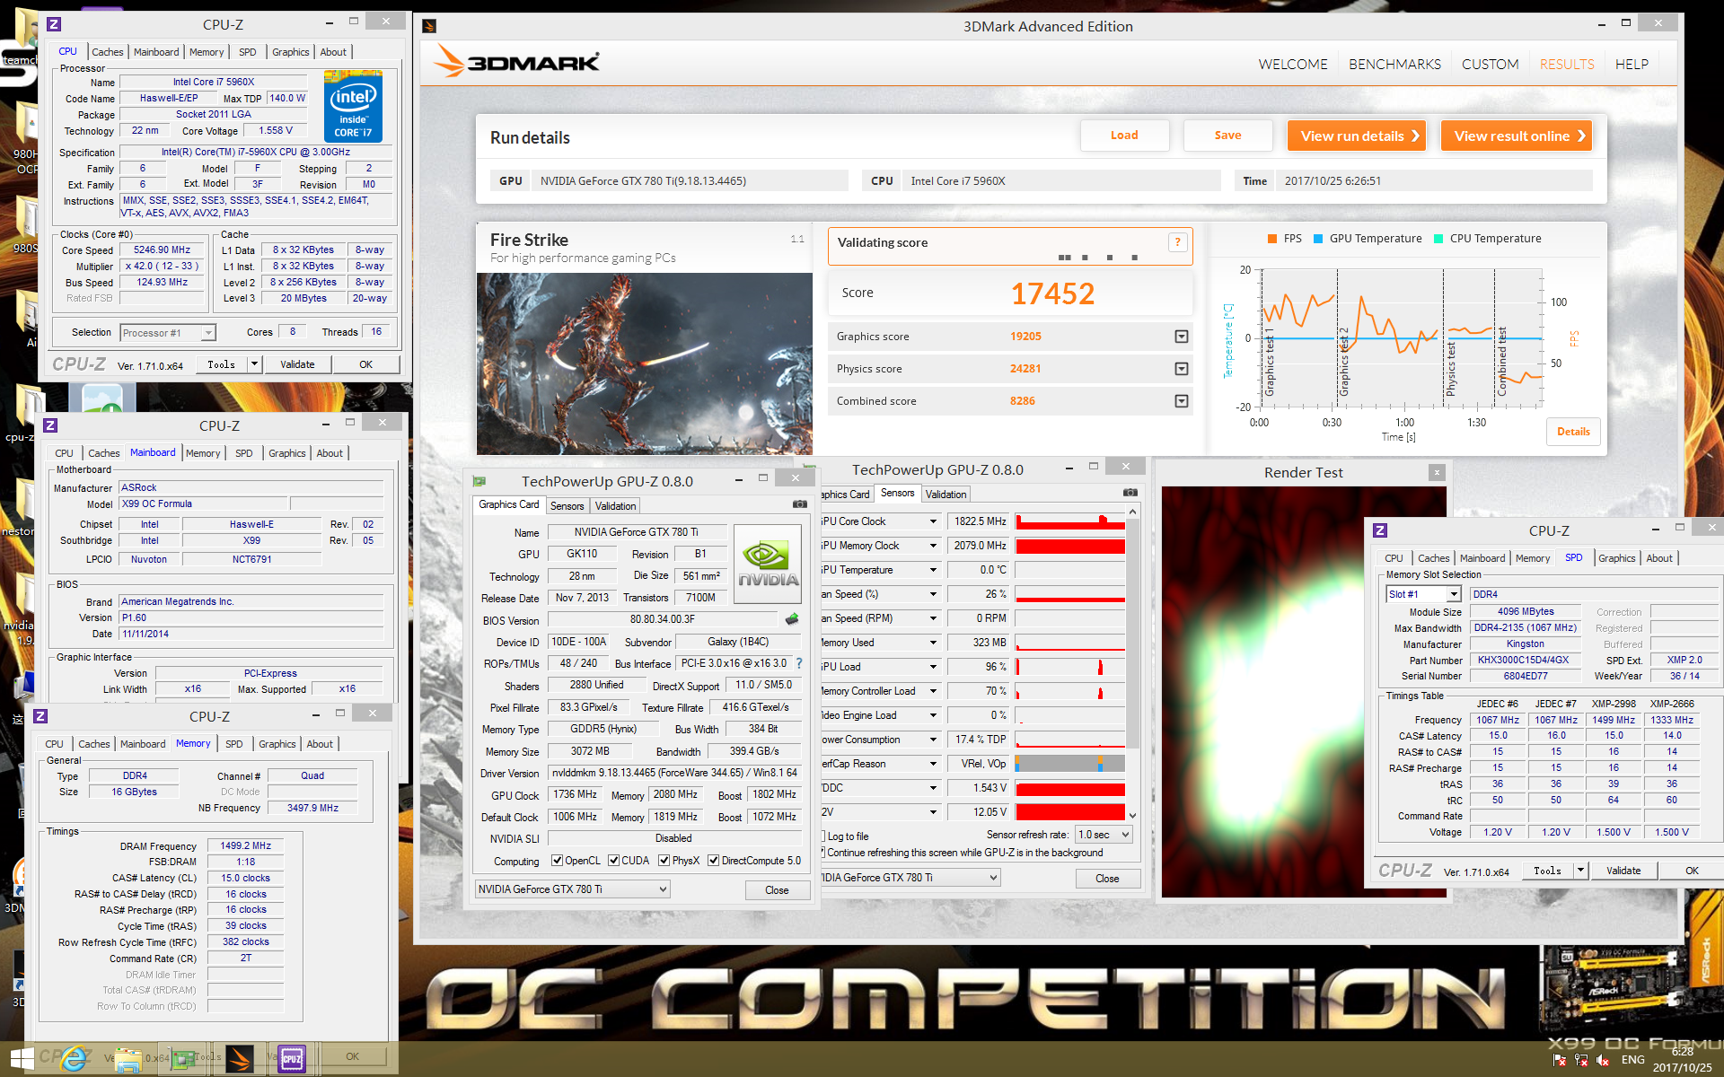Open the CUSTOM menu in 3DMark
Image resolution: width=1724 pixels, height=1077 pixels.
(1491, 65)
